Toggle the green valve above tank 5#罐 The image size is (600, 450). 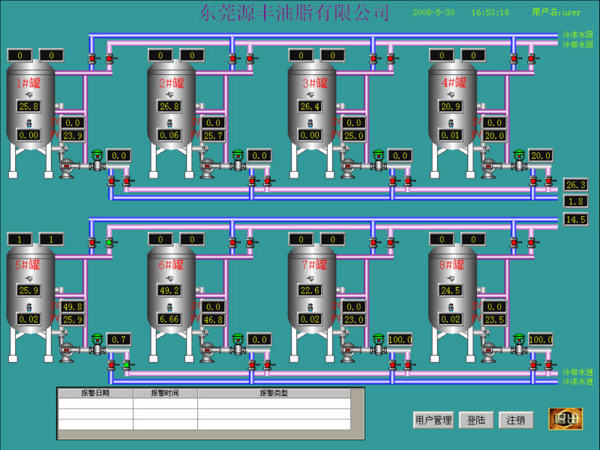[109, 241]
